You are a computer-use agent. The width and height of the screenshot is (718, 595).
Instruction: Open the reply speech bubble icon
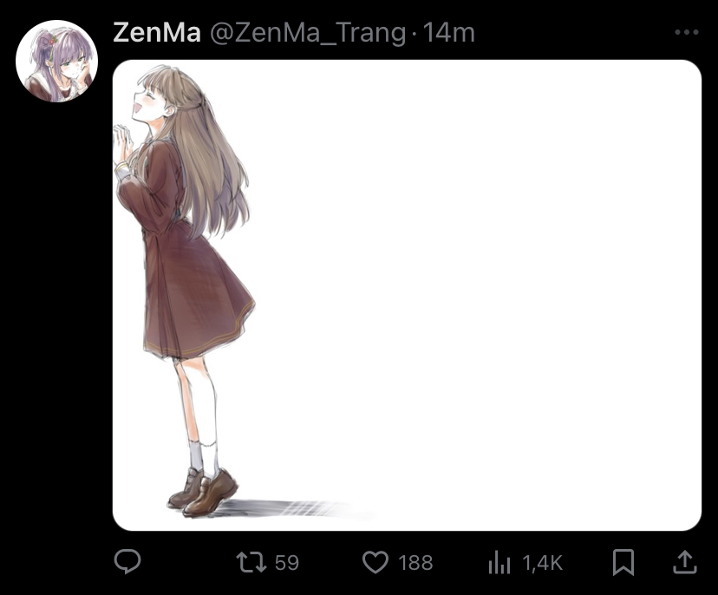click(x=127, y=561)
